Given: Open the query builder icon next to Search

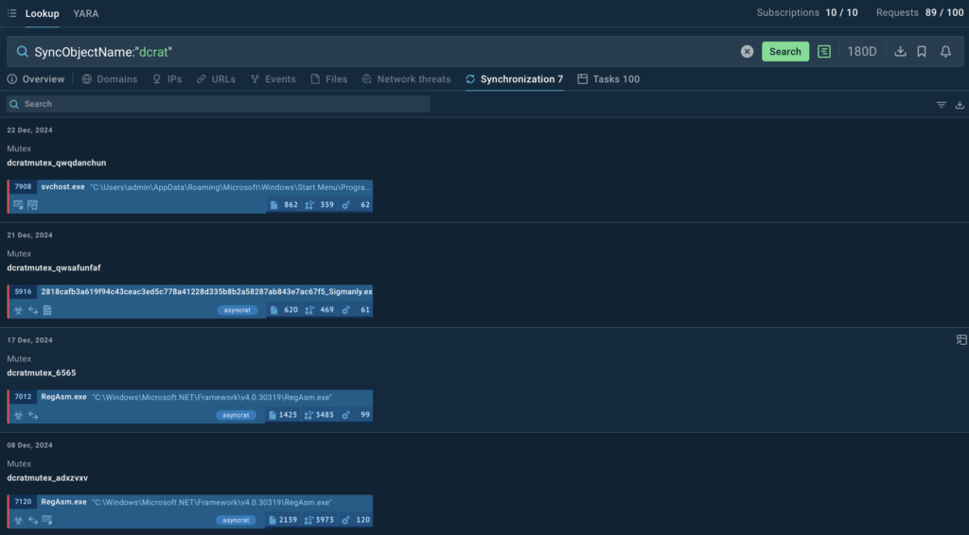Looking at the screenshot, I should 824,52.
